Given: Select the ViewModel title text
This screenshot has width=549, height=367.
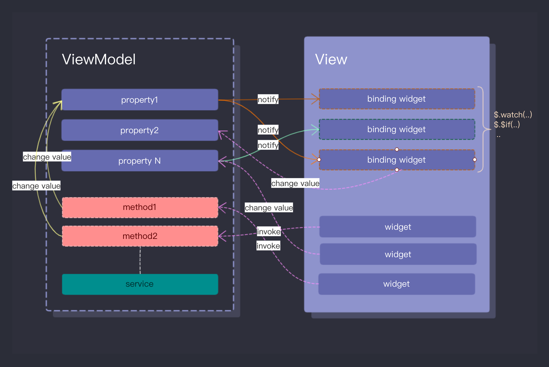Looking at the screenshot, I should [x=99, y=59].
